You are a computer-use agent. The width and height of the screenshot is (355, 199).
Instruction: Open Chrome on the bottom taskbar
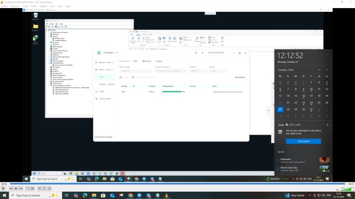131,195
